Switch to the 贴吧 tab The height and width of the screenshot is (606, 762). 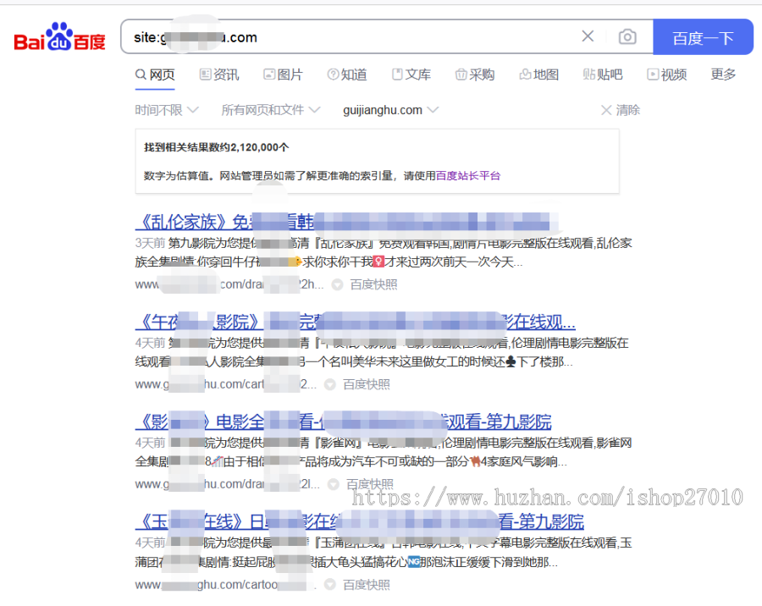point(603,74)
